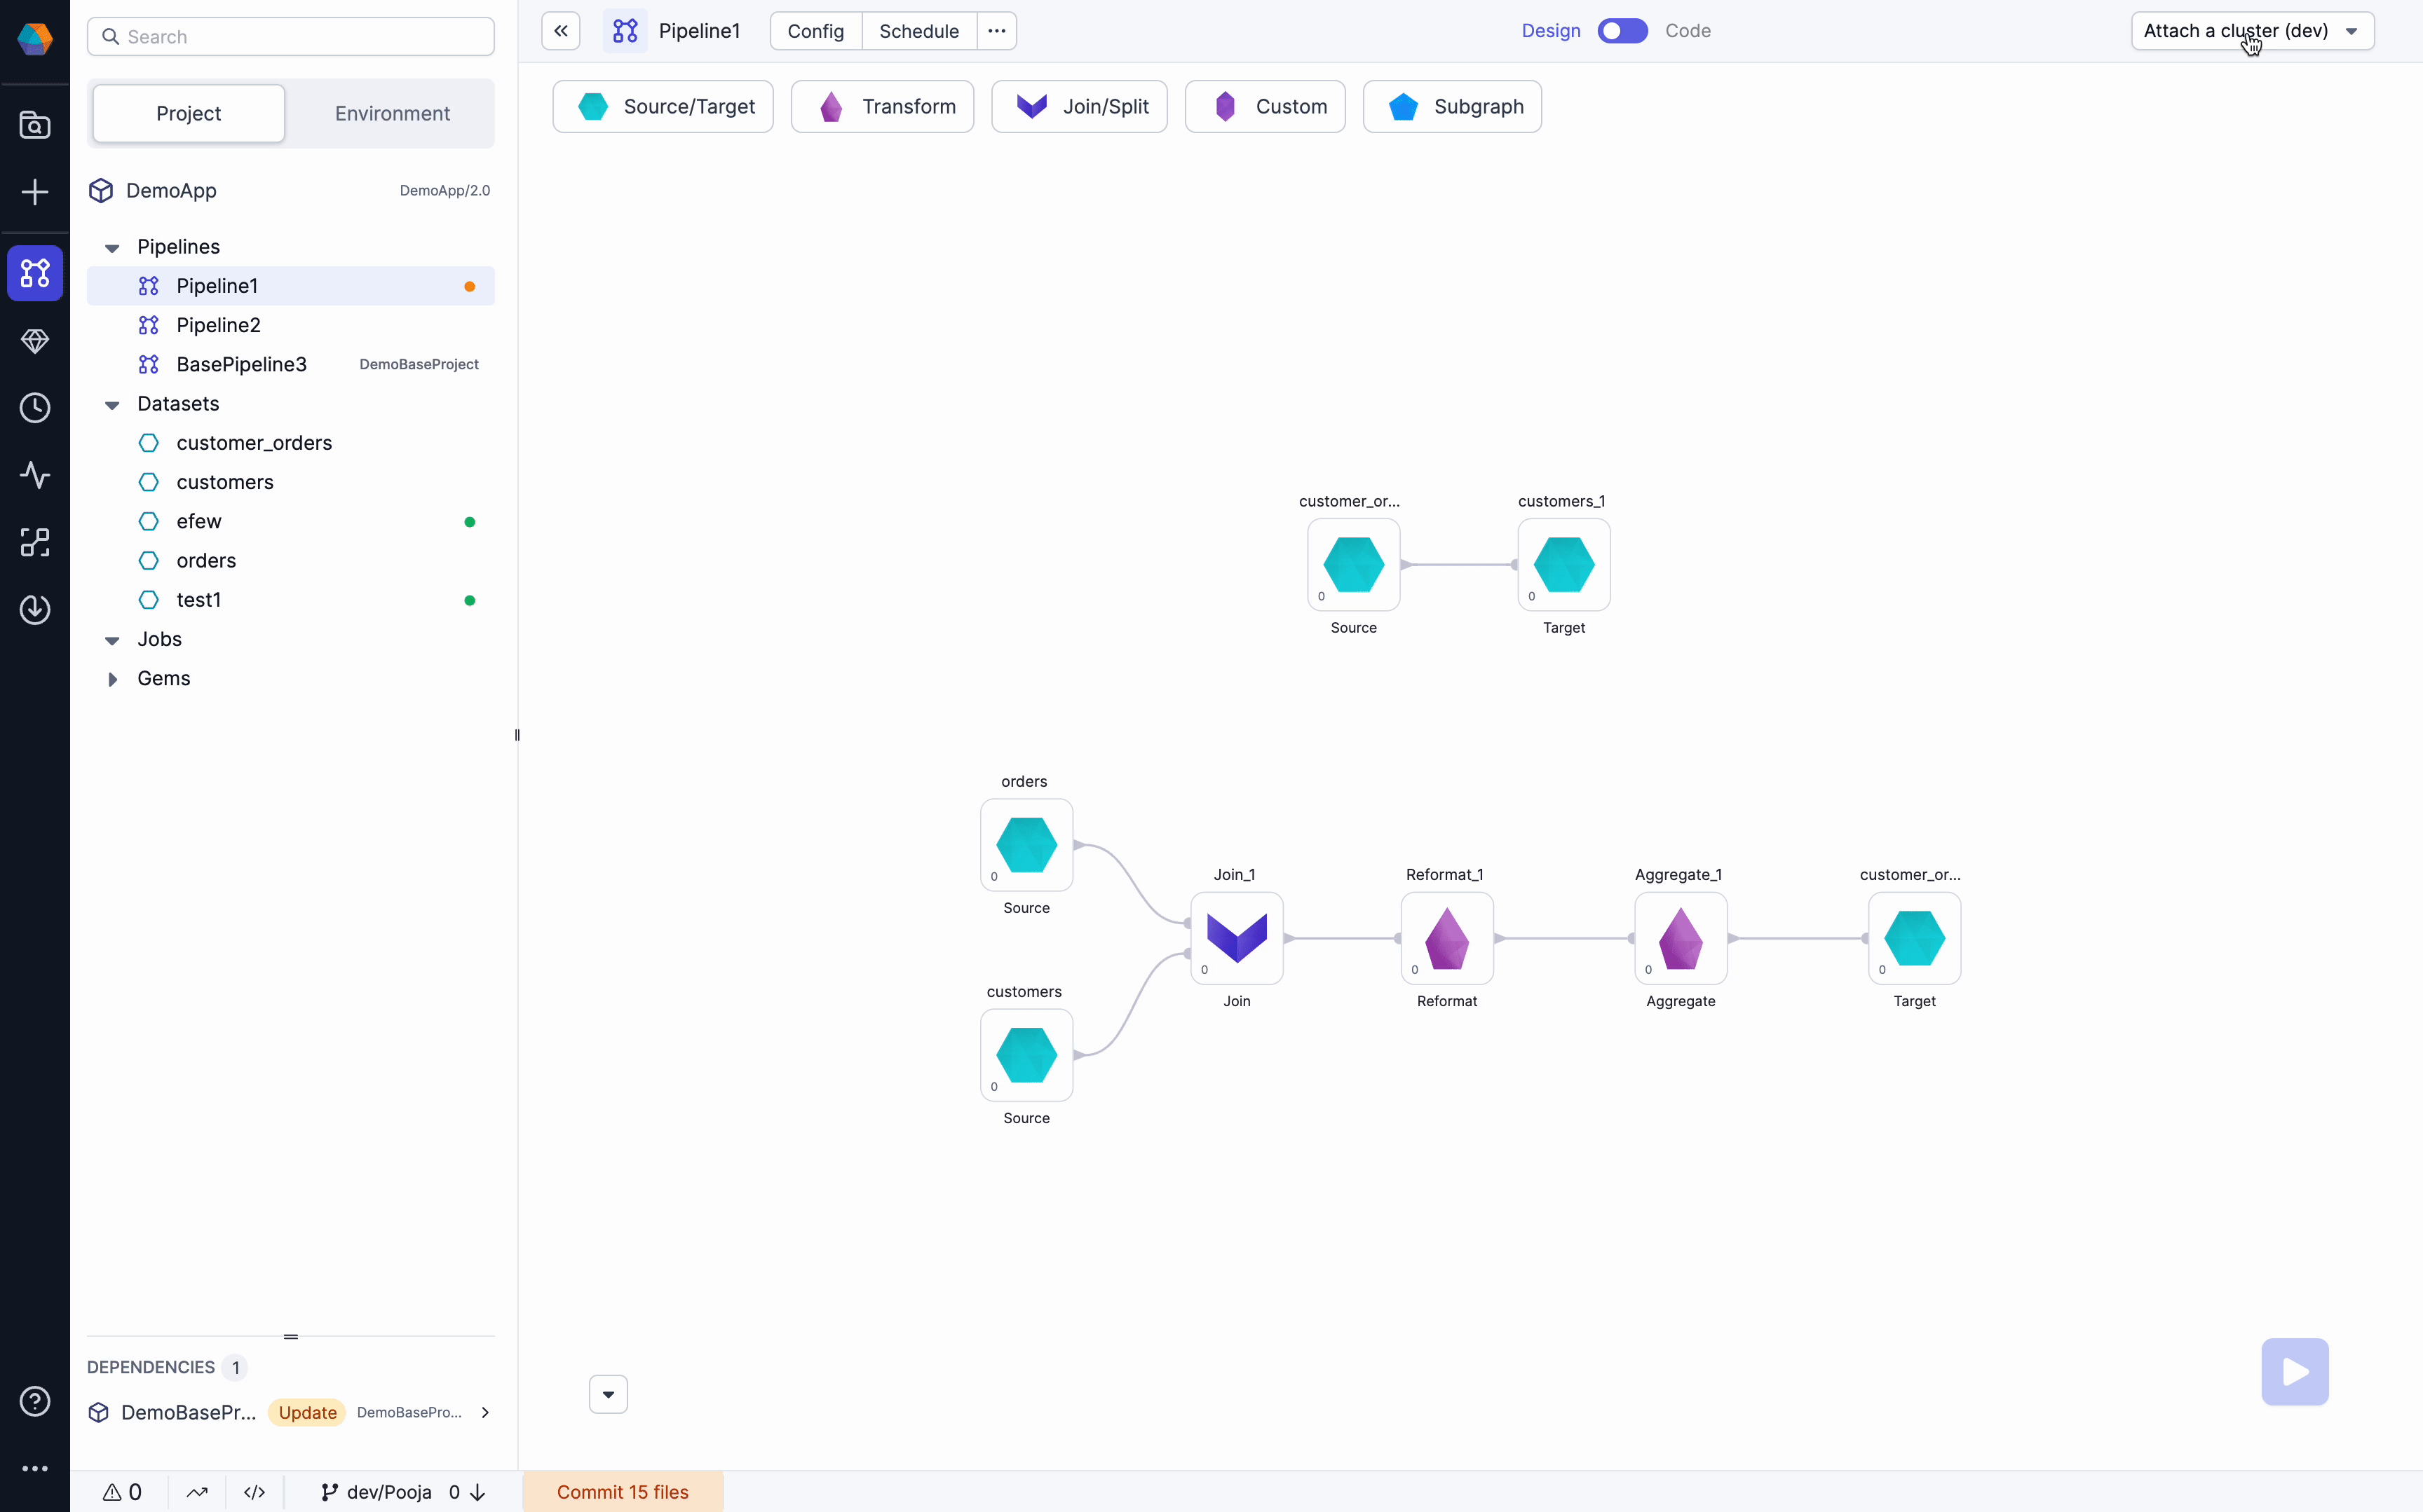Select the Schedule tab
The height and width of the screenshot is (1512, 2423).
[x=918, y=29]
